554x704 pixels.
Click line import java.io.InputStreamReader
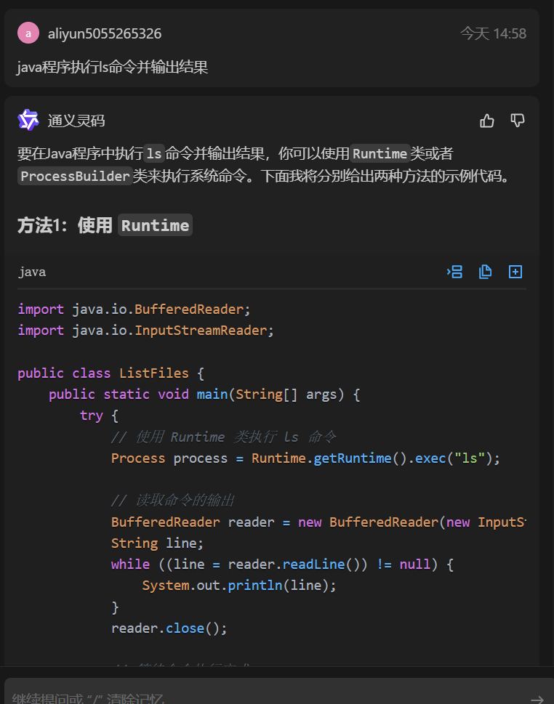click(145, 331)
